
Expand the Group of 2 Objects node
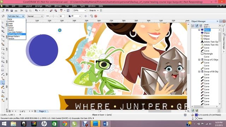tap(199, 60)
